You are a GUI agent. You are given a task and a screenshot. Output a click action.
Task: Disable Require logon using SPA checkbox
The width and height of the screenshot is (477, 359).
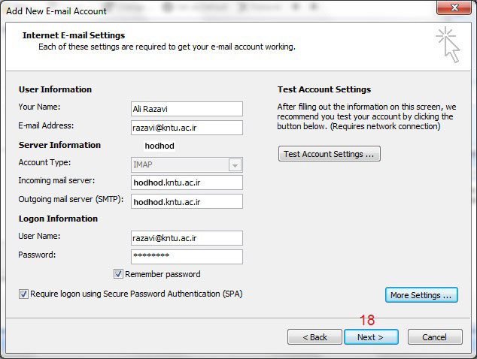(x=23, y=294)
